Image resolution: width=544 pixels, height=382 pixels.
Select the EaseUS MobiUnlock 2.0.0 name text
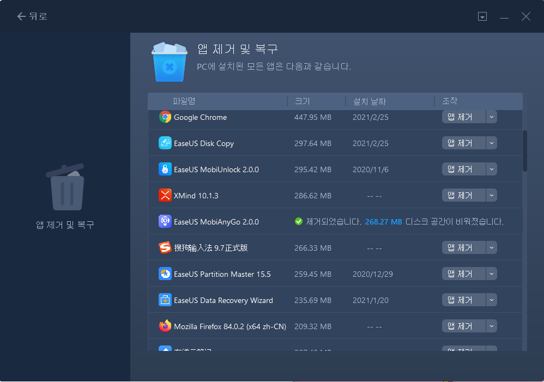216,169
